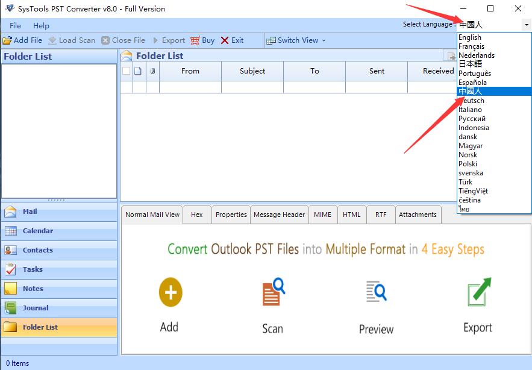Click the yellow Notes icon
The height and width of the screenshot is (370, 532).
click(x=10, y=289)
